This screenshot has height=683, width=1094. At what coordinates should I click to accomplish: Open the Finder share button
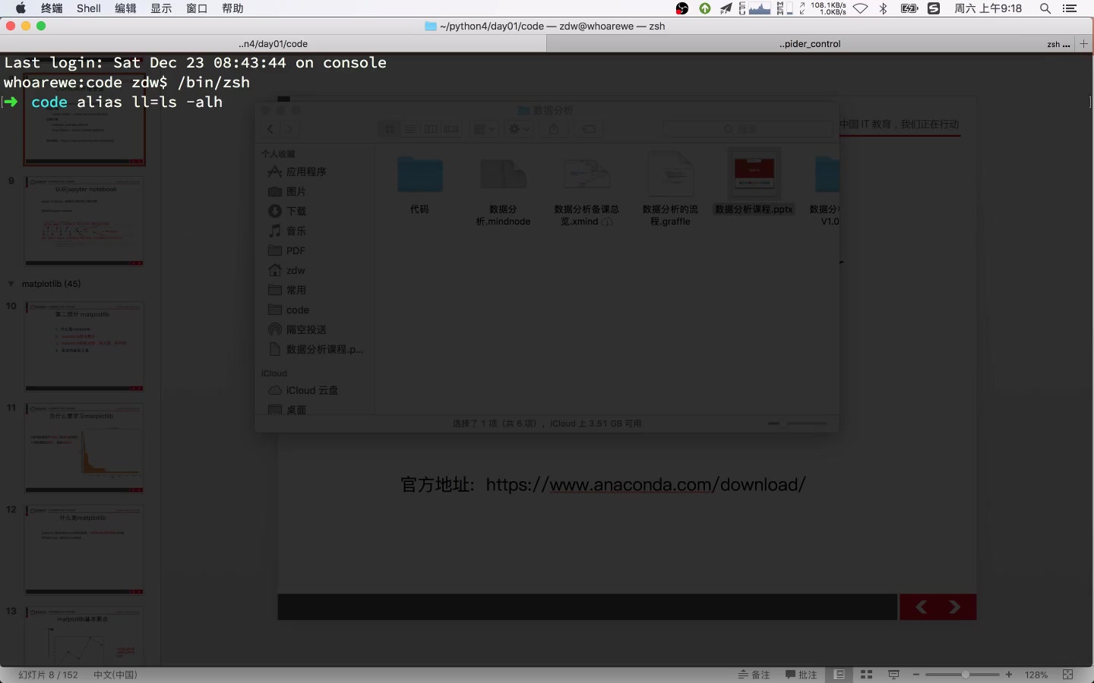pyautogui.click(x=554, y=129)
